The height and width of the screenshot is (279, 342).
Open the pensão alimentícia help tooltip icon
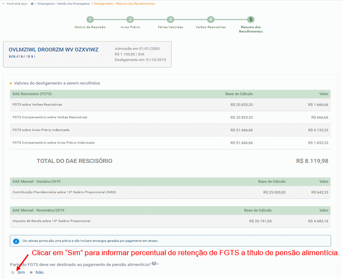coord(154,263)
